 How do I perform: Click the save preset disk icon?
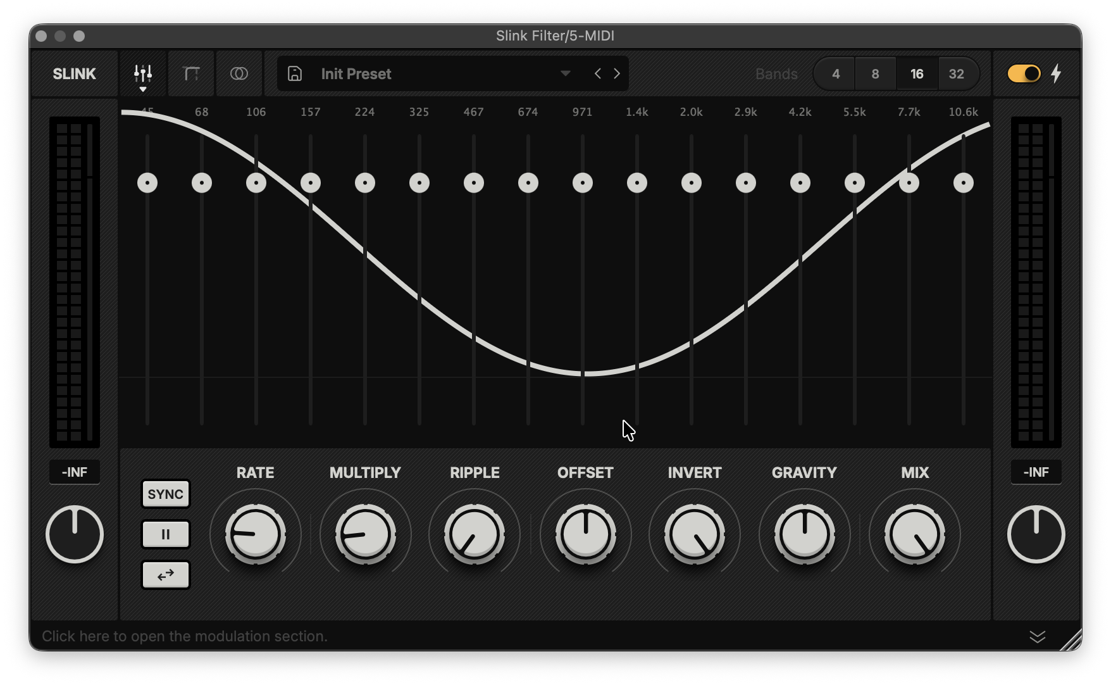(x=295, y=73)
